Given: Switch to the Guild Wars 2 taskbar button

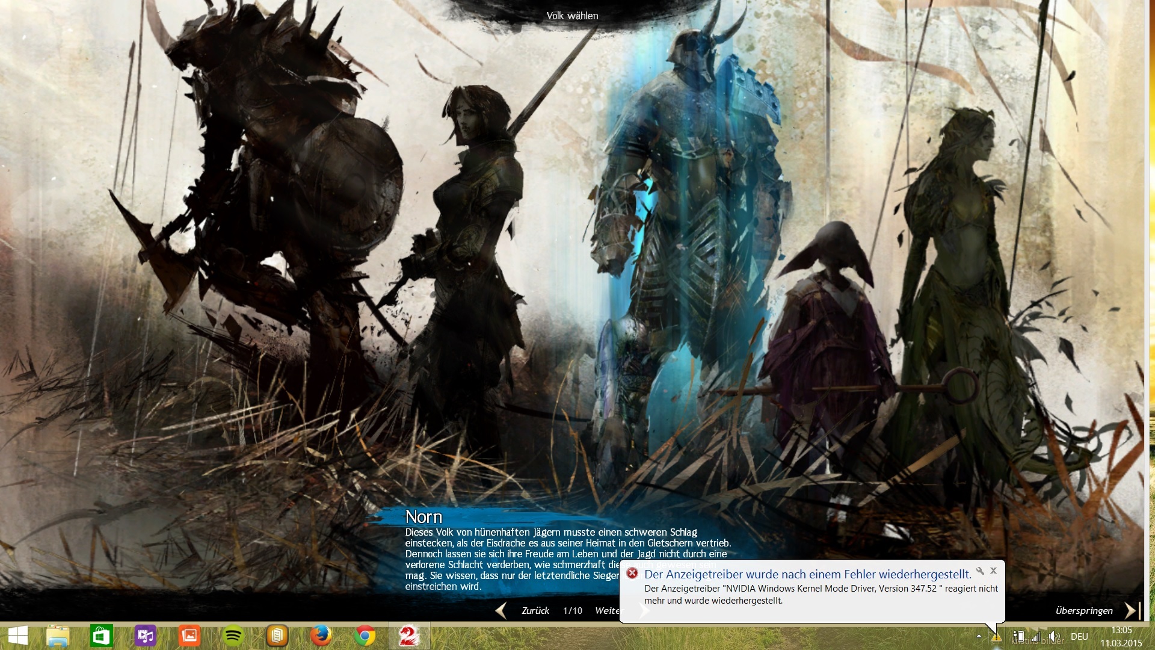Looking at the screenshot, I should (409, 636).
